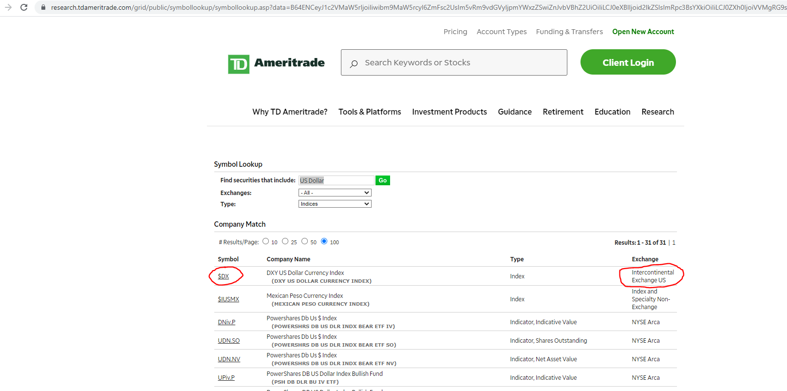
Task: Select 100 results per page
Action: 324,241
